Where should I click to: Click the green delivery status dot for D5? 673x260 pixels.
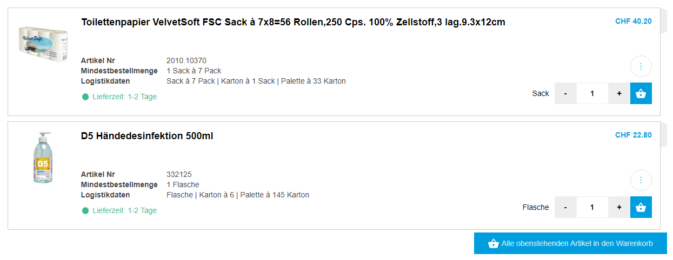(85, 211)
